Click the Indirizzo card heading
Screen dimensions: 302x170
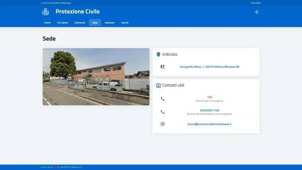(x=170, y=54)
